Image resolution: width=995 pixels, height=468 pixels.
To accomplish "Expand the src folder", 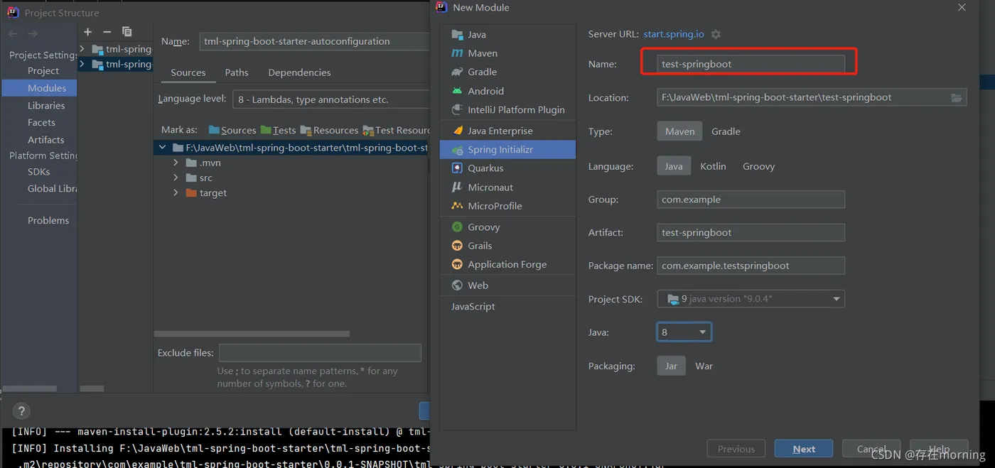I will 176,178.
